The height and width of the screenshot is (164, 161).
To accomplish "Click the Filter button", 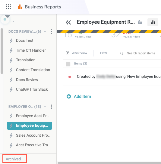I will [x=104, y=53].
